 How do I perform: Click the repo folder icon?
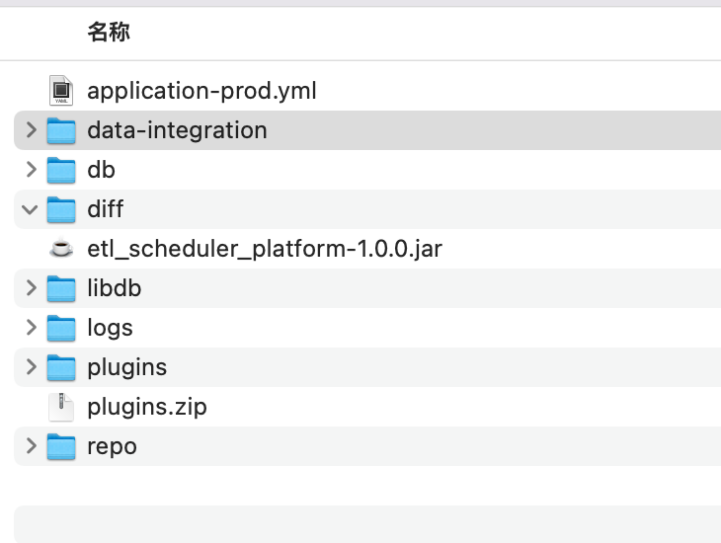(61, 446)
